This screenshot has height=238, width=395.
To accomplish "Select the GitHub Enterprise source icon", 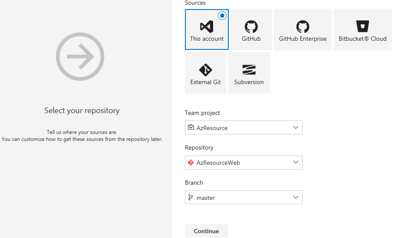I will point(303,26).
